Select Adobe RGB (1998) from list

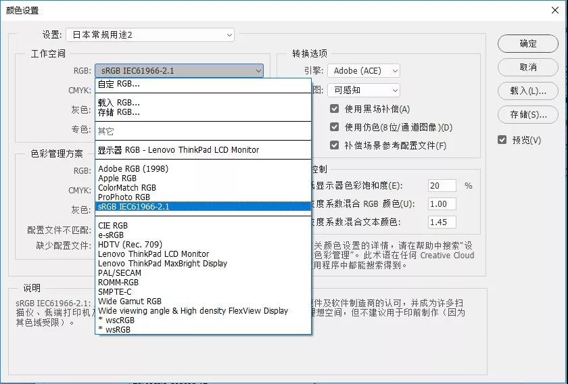(x=133, y=169)
